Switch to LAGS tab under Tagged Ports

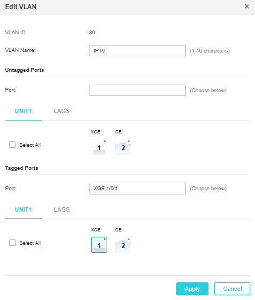click(x=62, y=209)
